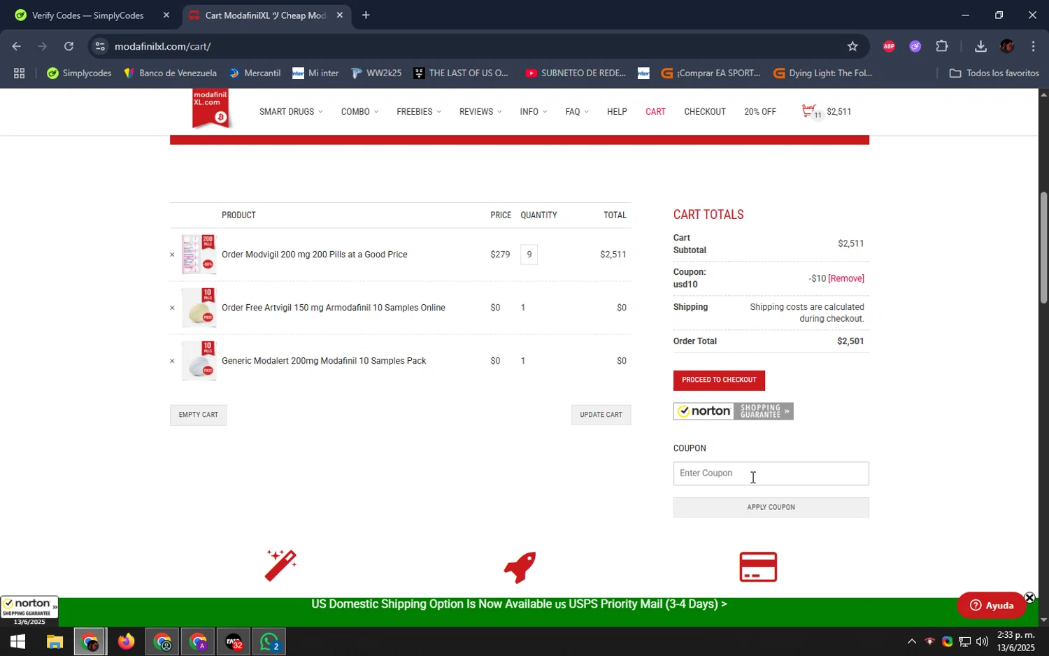Open the Chrome extensions puzzle menu

tap(942, 46)
